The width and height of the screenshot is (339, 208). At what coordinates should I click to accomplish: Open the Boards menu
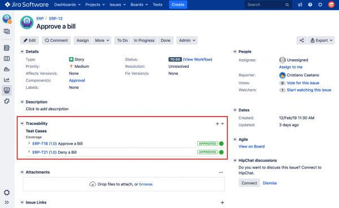[139, 5]
